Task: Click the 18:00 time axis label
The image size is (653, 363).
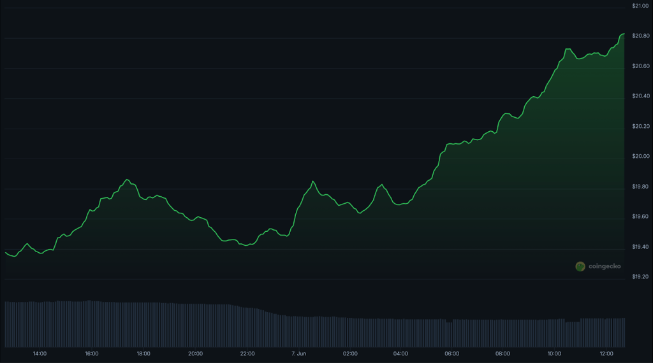Action: [x=143, y=353]
